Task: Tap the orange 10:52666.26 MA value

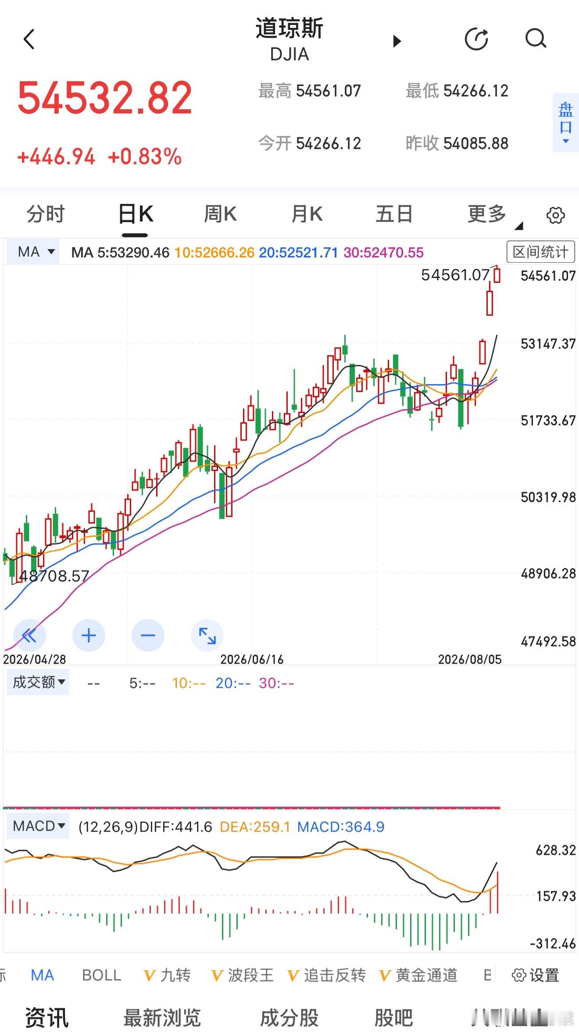Action: [x=214, y=252]
